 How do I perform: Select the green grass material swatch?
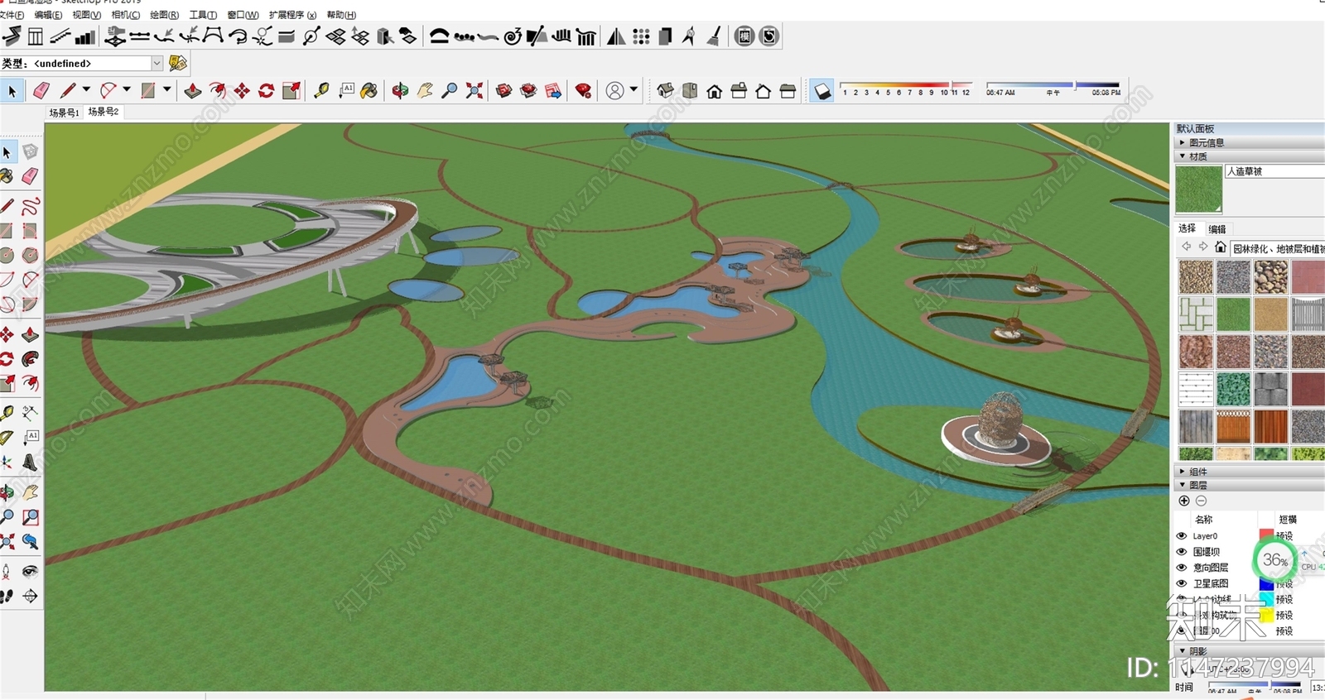click(1233, 314)
